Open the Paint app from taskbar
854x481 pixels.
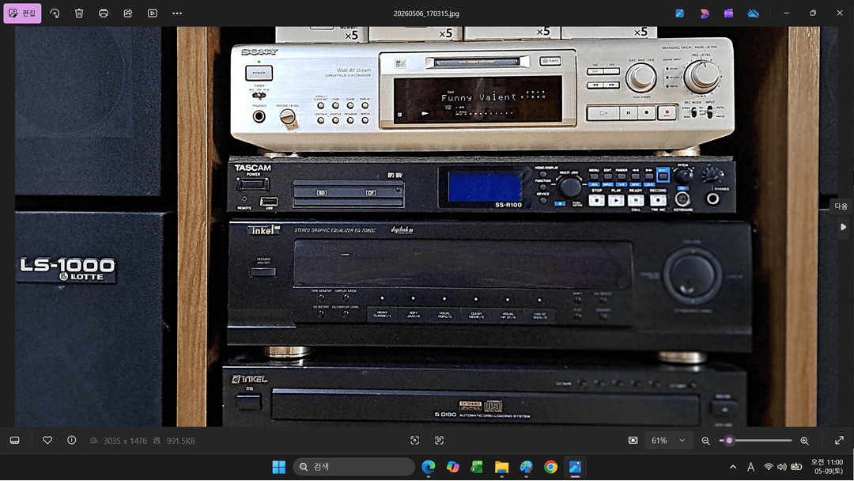tap(526, 467)
